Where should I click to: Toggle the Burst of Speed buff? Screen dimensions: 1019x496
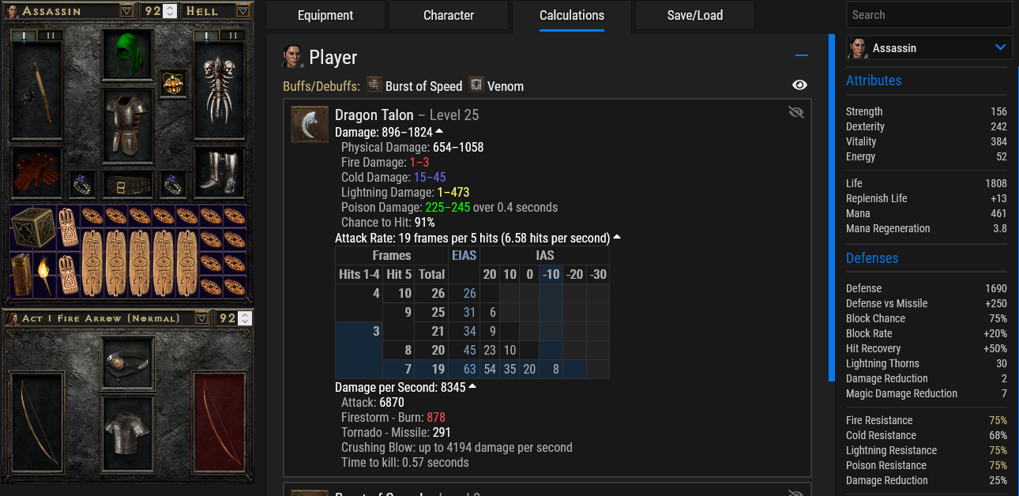415,85
